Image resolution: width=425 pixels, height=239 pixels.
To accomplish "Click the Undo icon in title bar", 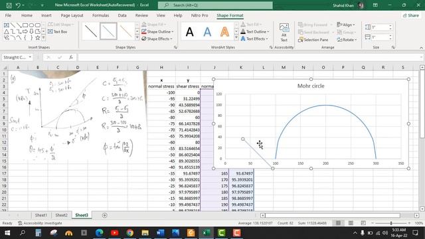I will coord(18,5).
